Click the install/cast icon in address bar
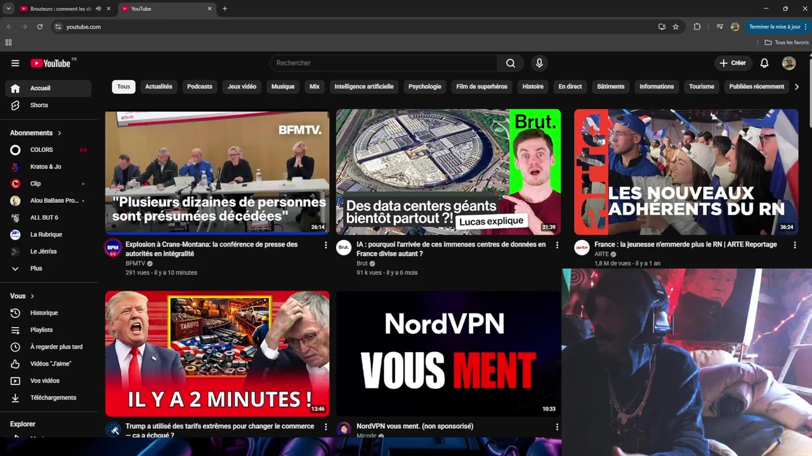 pyautogui.click(x=662, y=27)
